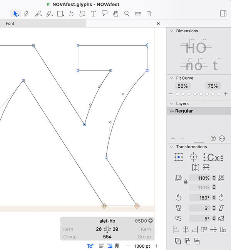
Task: Toggle visibility eye of Regular layer
Action: 171,111
